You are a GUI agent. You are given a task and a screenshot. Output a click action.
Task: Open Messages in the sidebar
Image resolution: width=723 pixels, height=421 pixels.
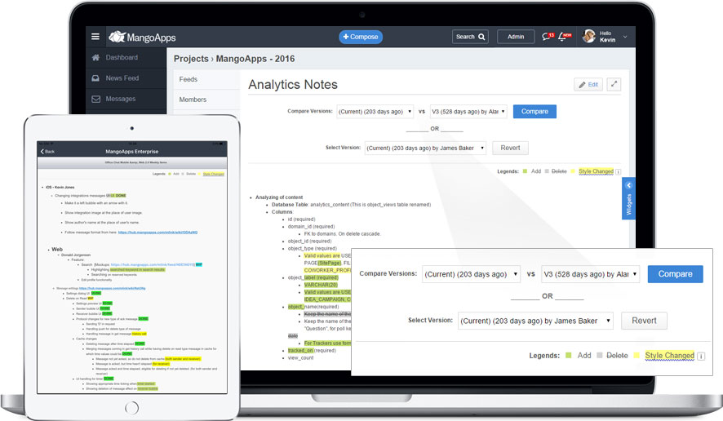click(120, 99)
